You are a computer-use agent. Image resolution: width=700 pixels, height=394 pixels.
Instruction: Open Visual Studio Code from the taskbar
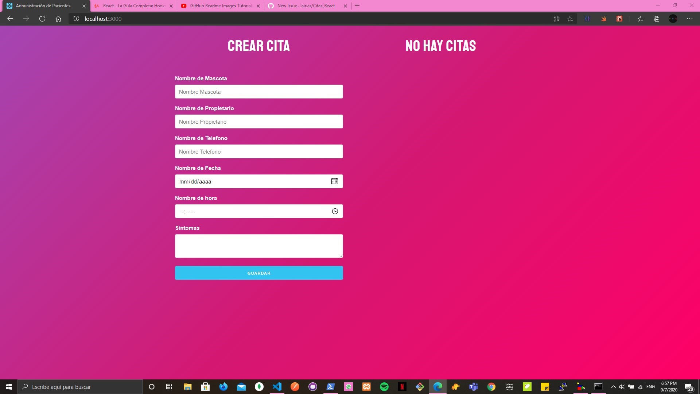tap(277, 387)
